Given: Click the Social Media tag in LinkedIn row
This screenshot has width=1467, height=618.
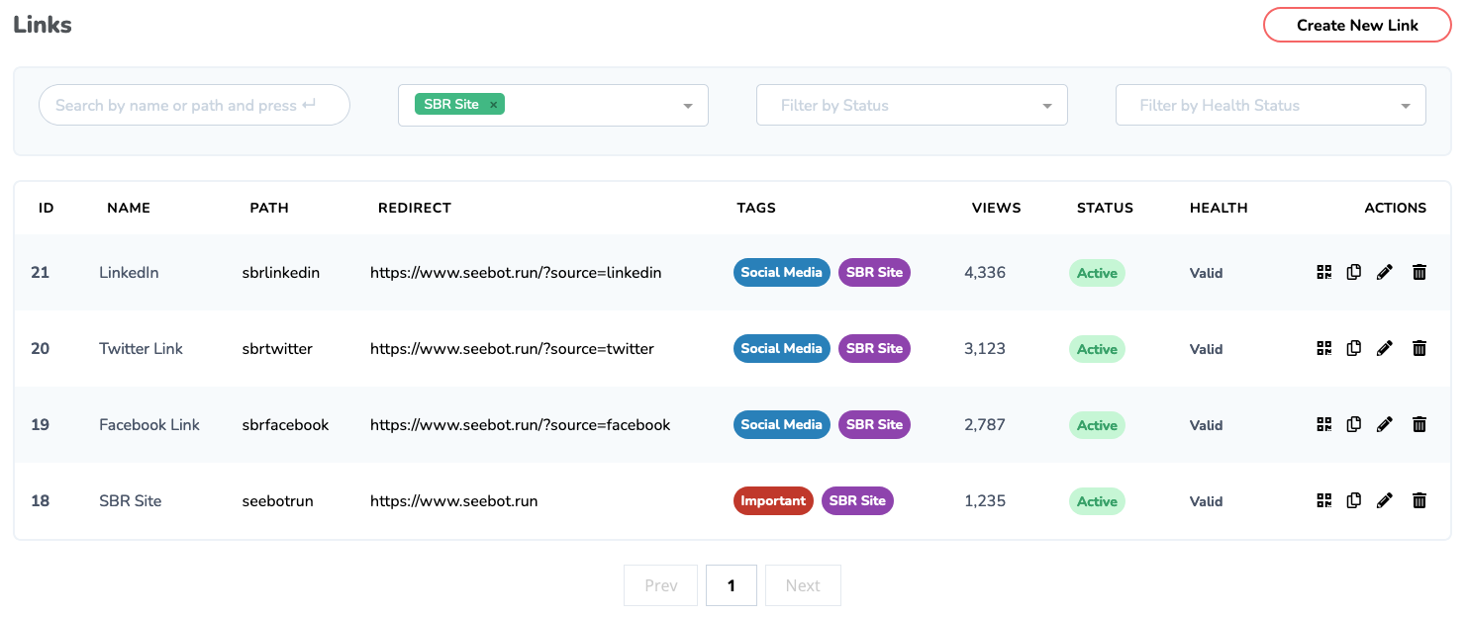Looking at the screenshot, I should coord(782,272).
